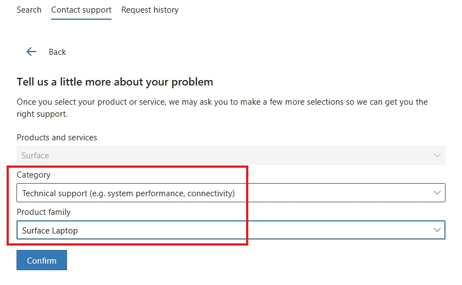Viewport: 462px width, 285px height.
Task: Switch to Contact support tab
Action: 81,10
